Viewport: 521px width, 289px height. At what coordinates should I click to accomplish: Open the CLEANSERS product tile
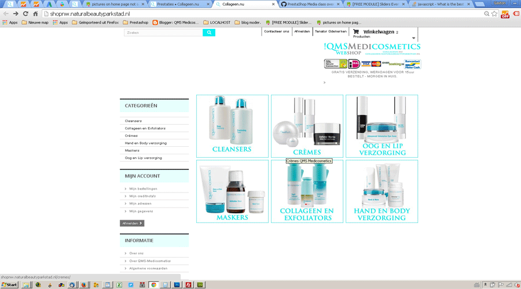[232, 126]
